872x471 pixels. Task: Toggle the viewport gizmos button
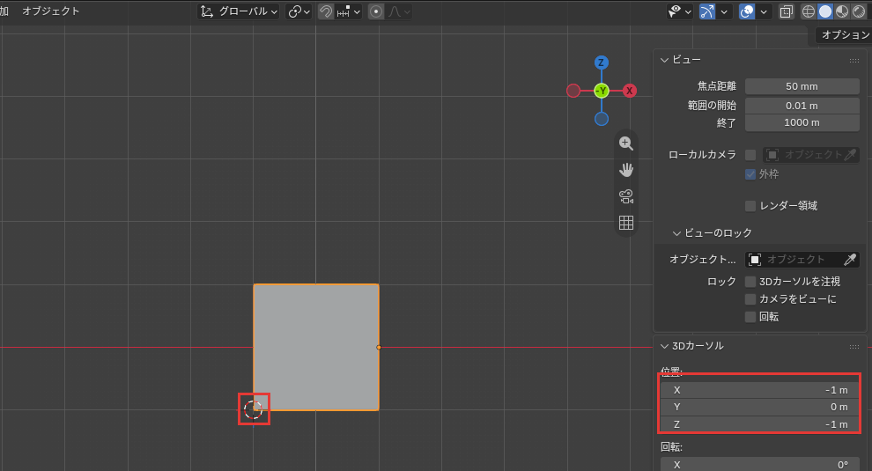(x=706, y=11)
